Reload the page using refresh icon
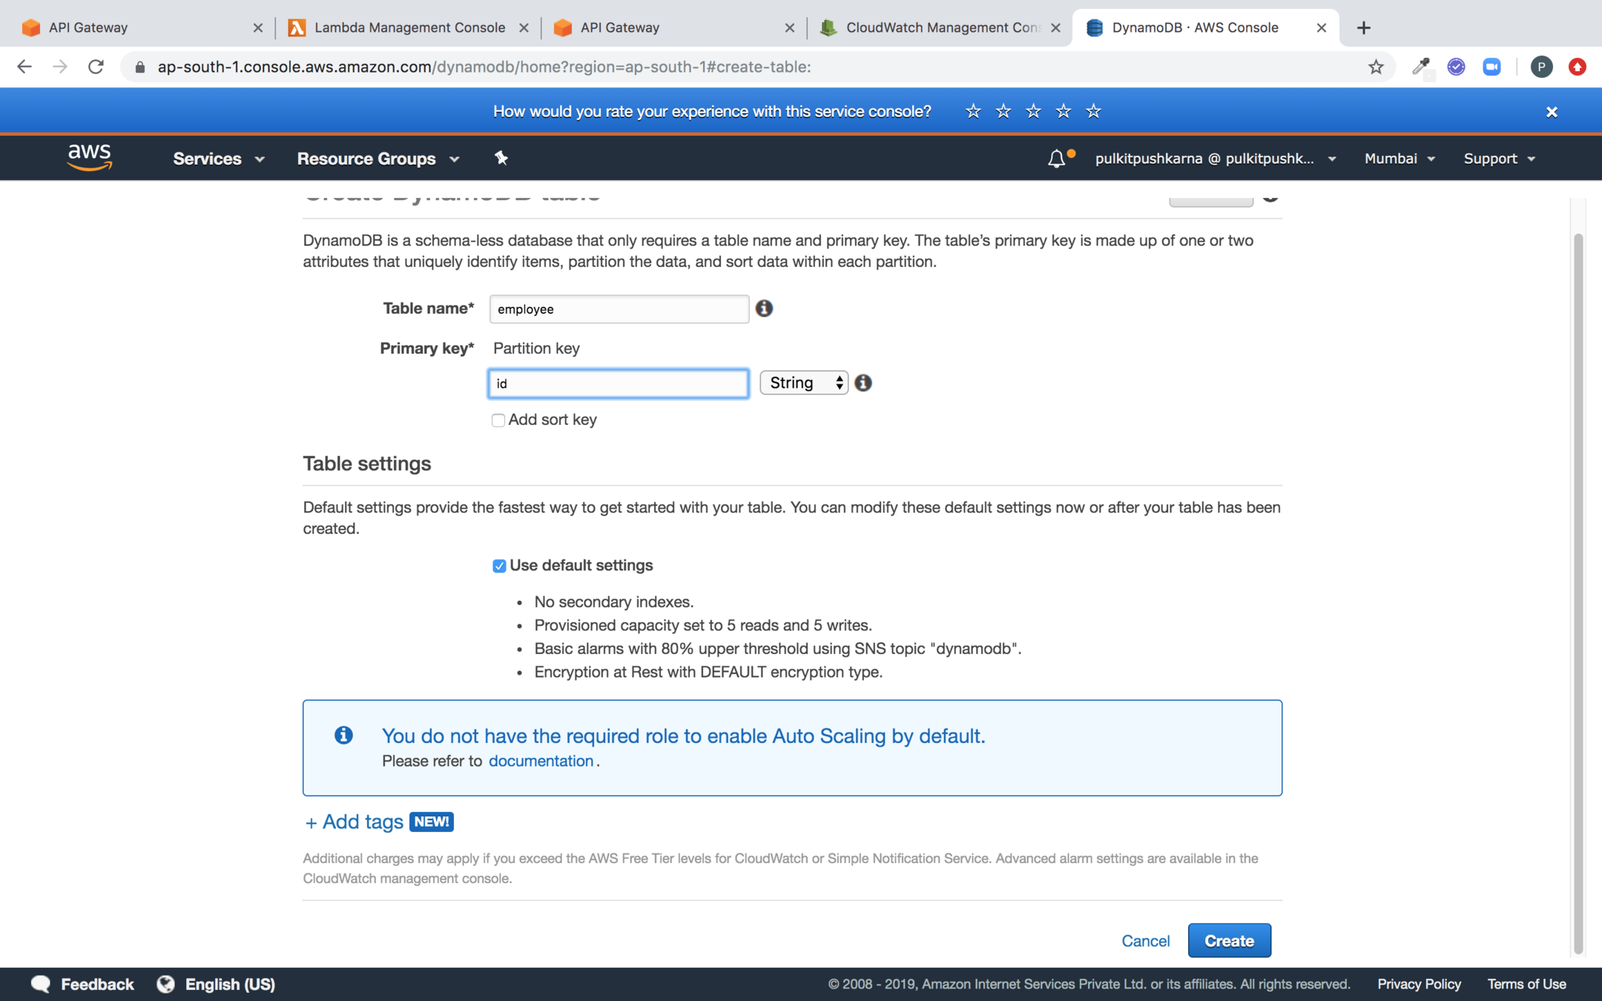 (96, 67)
